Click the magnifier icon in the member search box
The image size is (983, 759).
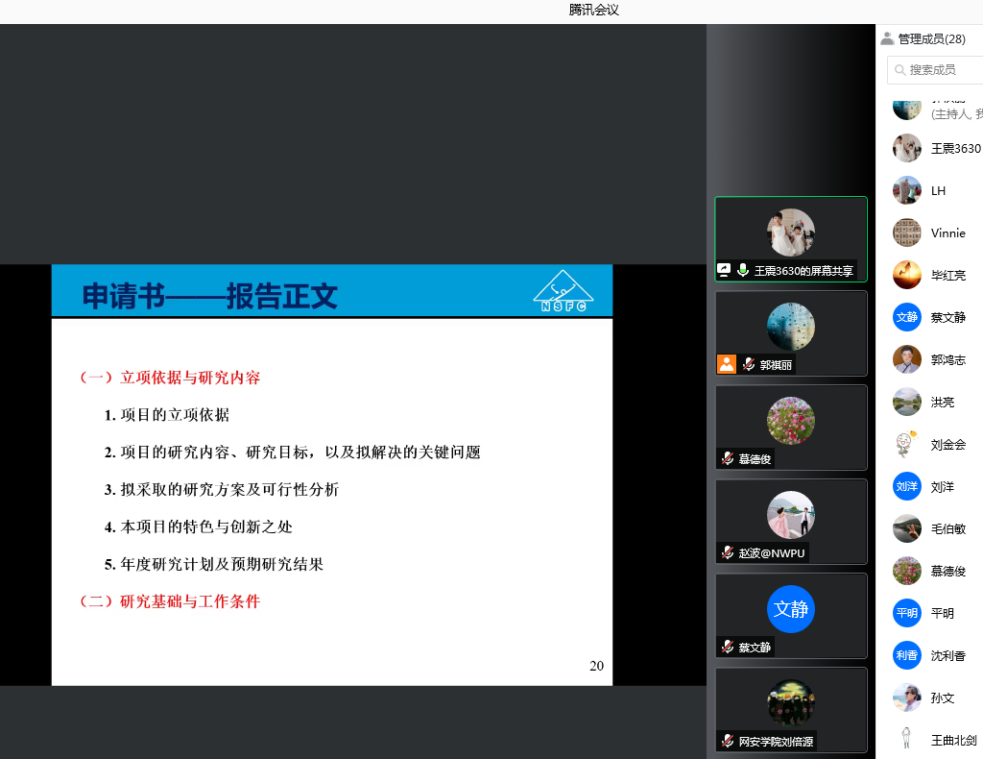coord(899,69)
